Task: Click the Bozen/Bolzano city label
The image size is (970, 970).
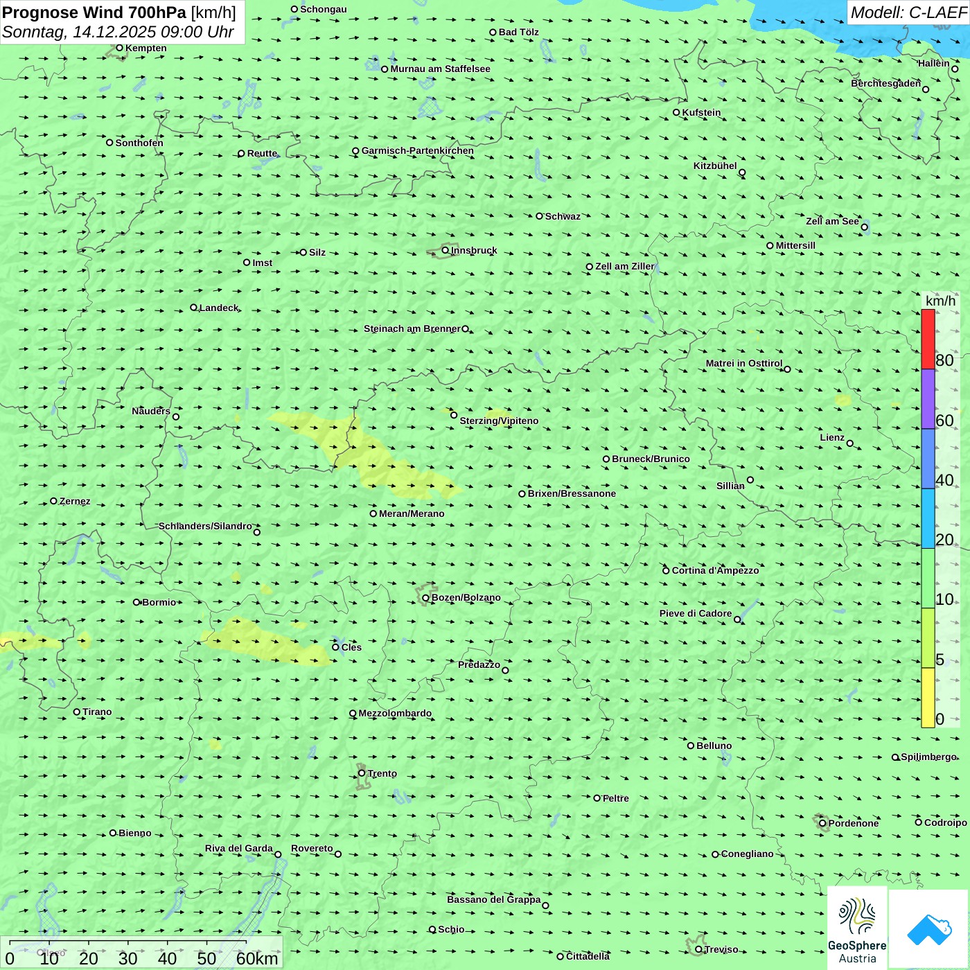Action: click(466, 597)
